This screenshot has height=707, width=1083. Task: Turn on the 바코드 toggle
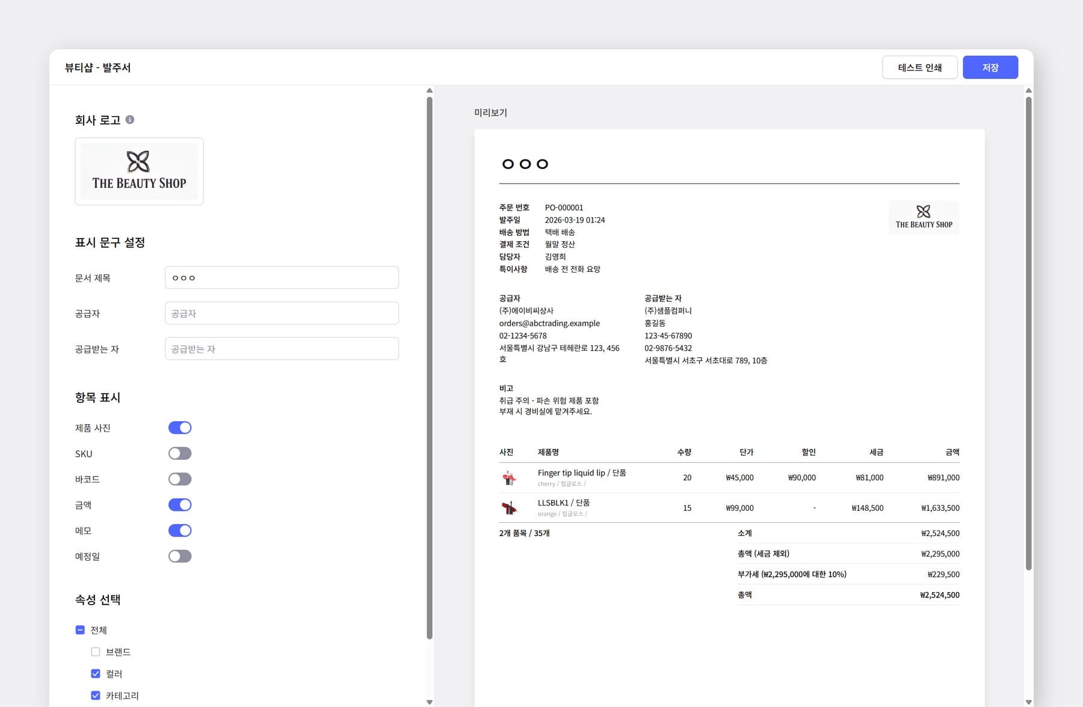[x=180, y=480]
